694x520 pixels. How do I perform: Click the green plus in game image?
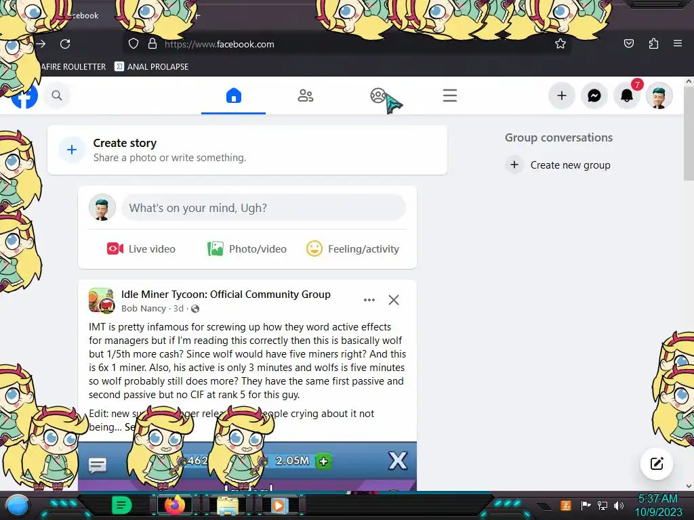click(323, 462)
